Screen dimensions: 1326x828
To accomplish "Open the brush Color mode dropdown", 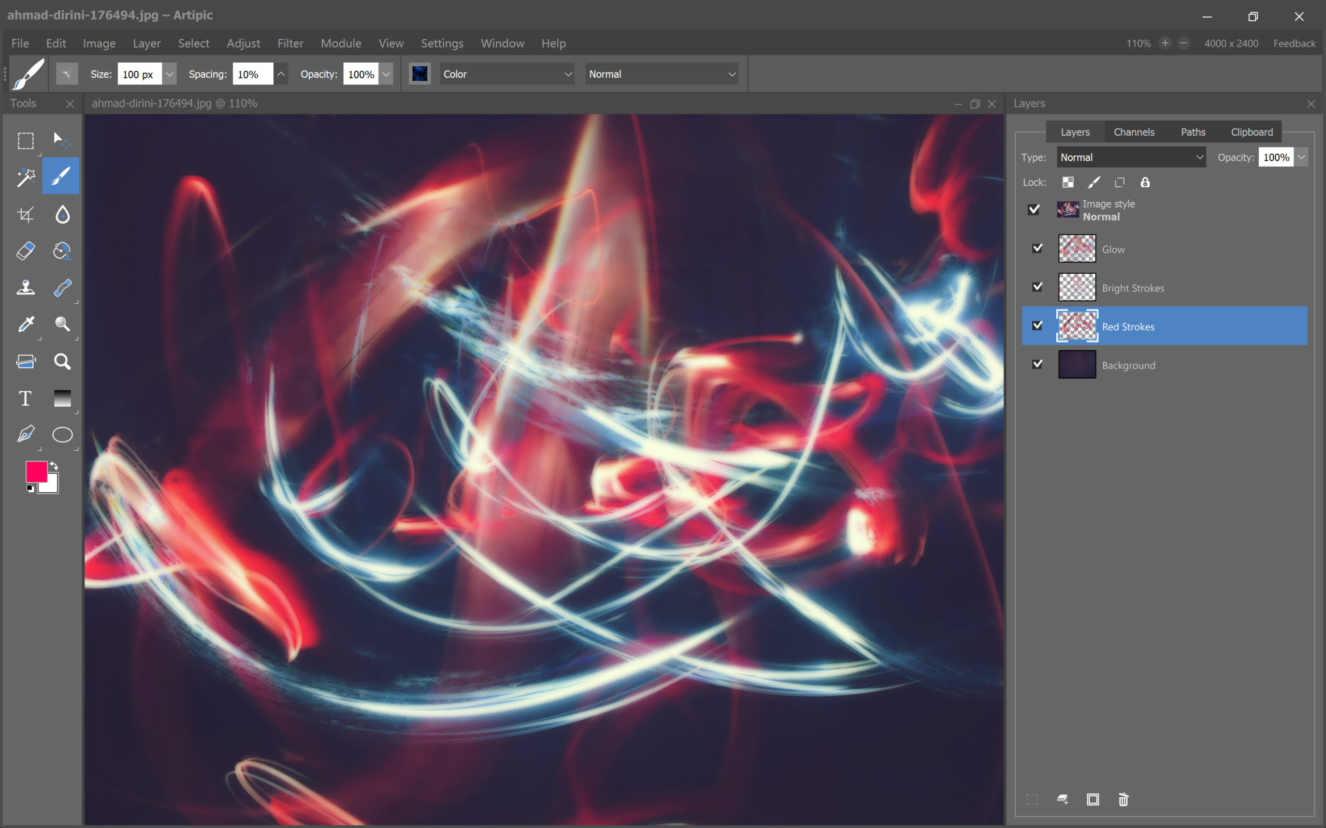I will coord(507,74).
